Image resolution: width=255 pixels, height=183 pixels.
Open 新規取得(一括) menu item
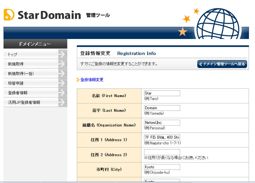35,73
